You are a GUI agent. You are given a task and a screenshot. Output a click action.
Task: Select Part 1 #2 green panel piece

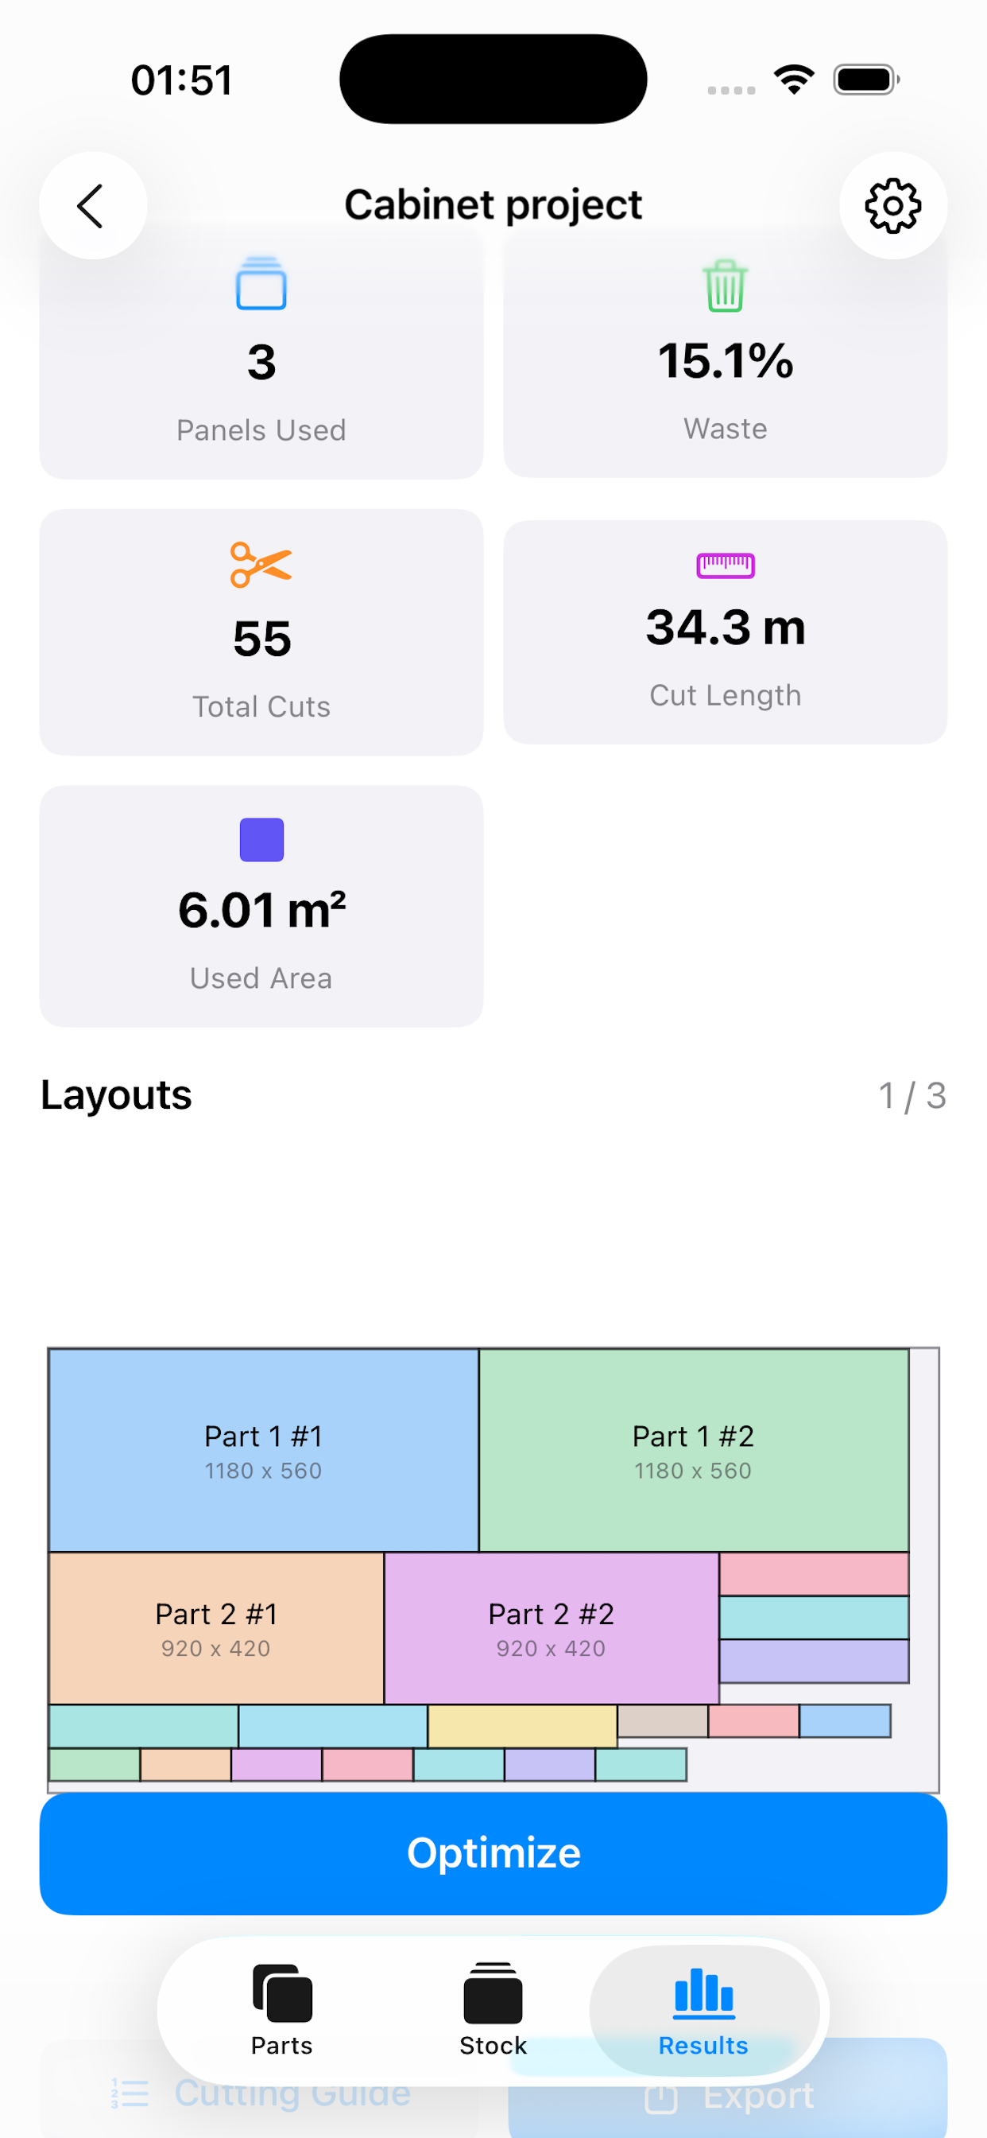click(x=694, y=1450)
